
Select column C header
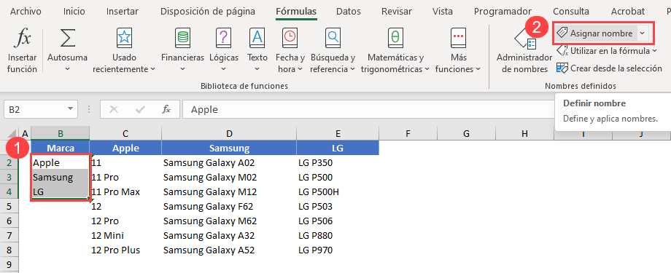[x=125, y=134]
